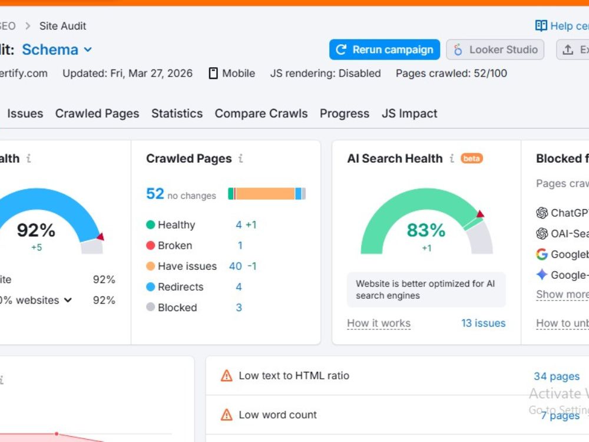
Task: Click 'Website is better optimized for AI' note
Action: 426,289
